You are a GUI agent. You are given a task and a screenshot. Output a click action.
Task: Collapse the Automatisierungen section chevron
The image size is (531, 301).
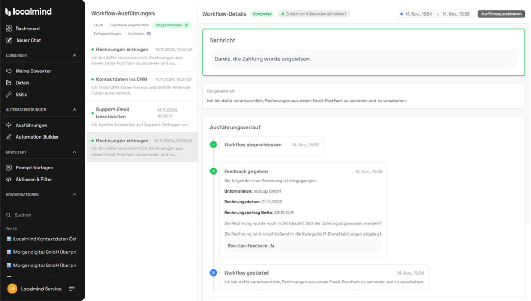click(x=74, y=110)
